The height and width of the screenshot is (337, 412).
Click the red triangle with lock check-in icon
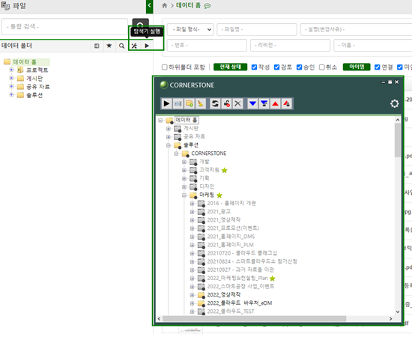coord(287,103)
